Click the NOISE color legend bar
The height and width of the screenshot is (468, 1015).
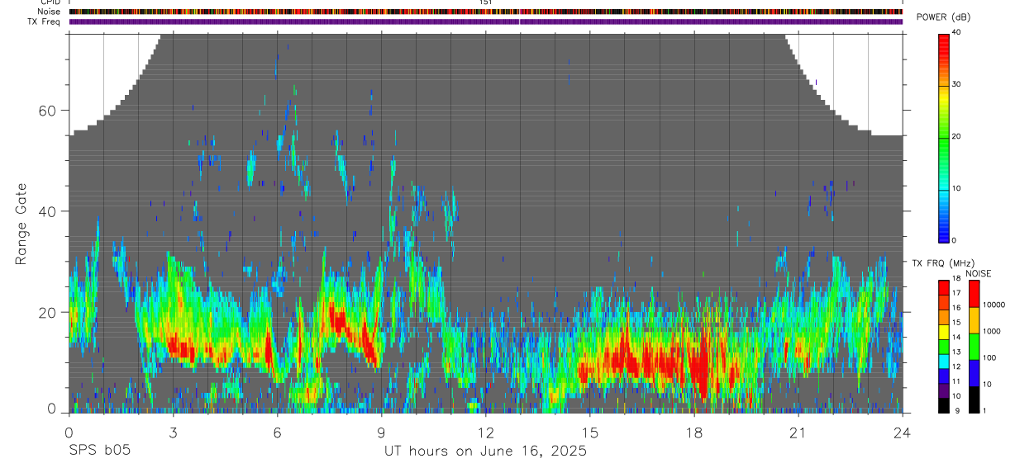[974, 347]
